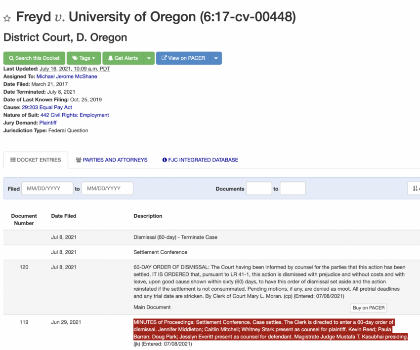Click Buy on PACER for document 120
Viewport: 420px width, 350px height.
click(x=369, y=308)
